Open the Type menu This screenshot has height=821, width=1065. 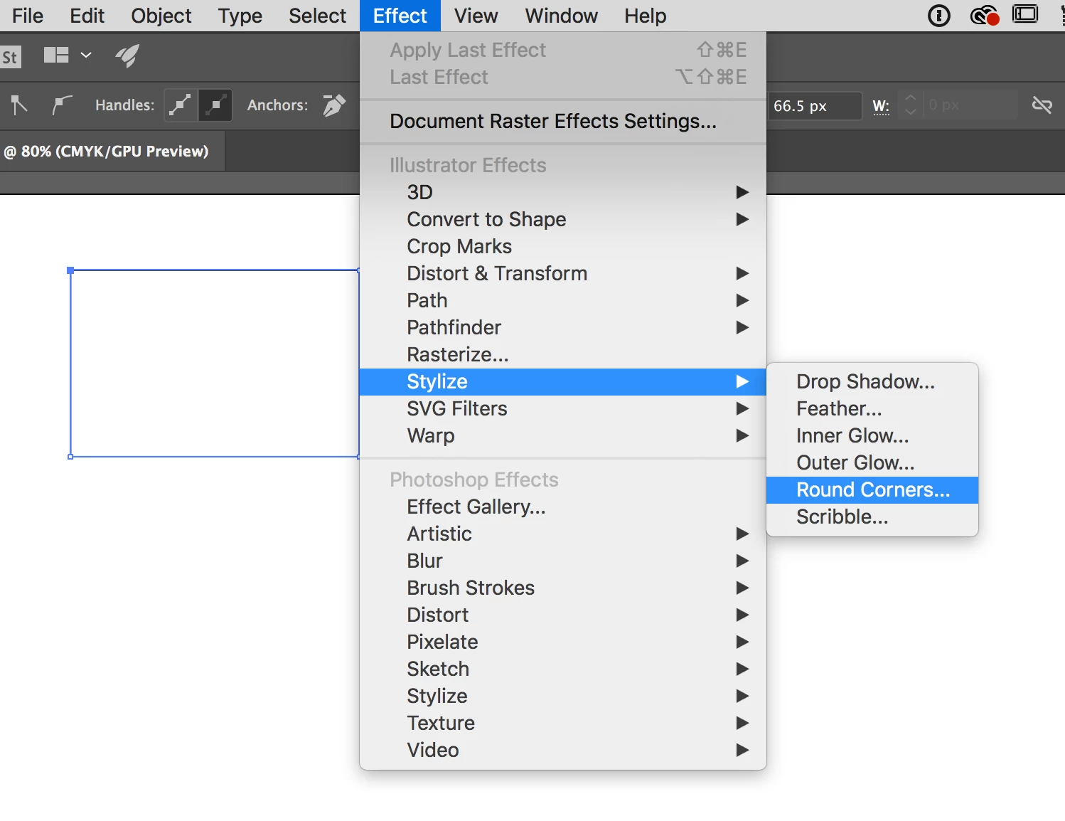click(240, 16)
